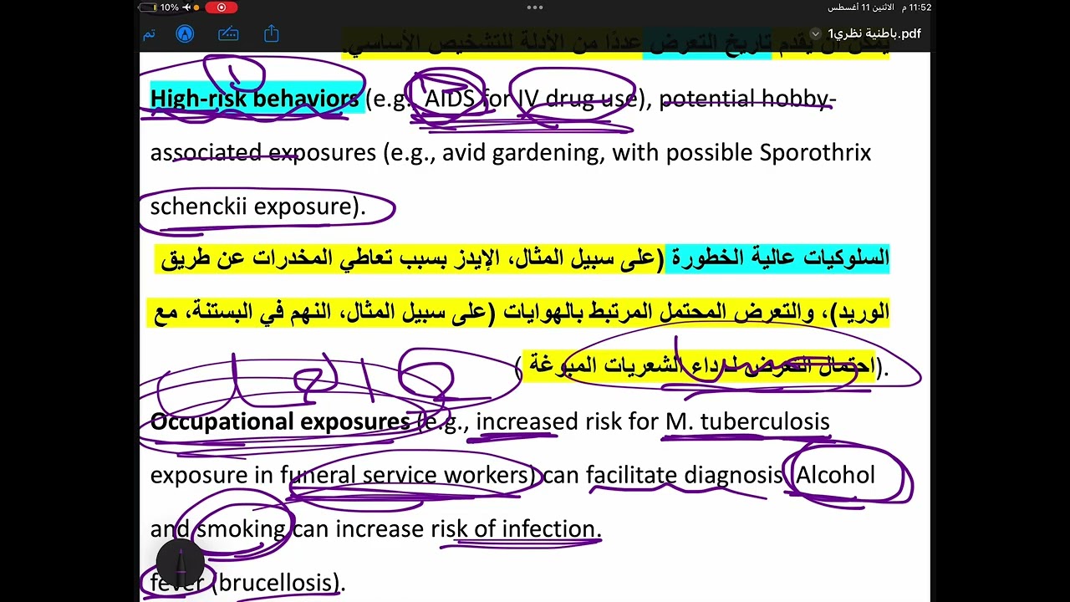Tap the تم (Done) button
Screen dimensions: 1070x602
coord(149,34)
